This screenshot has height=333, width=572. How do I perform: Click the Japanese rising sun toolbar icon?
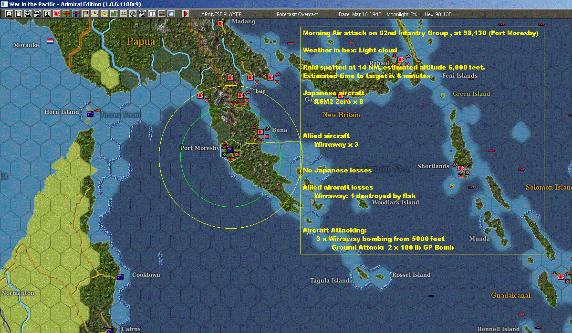[57, 14]
